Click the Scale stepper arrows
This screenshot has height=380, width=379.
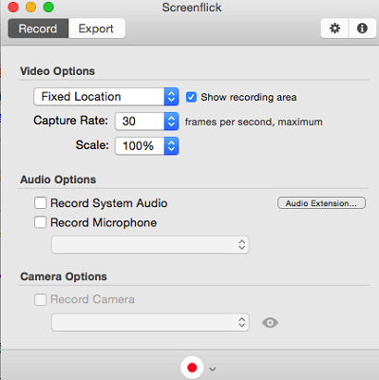(x=171, y=146)
